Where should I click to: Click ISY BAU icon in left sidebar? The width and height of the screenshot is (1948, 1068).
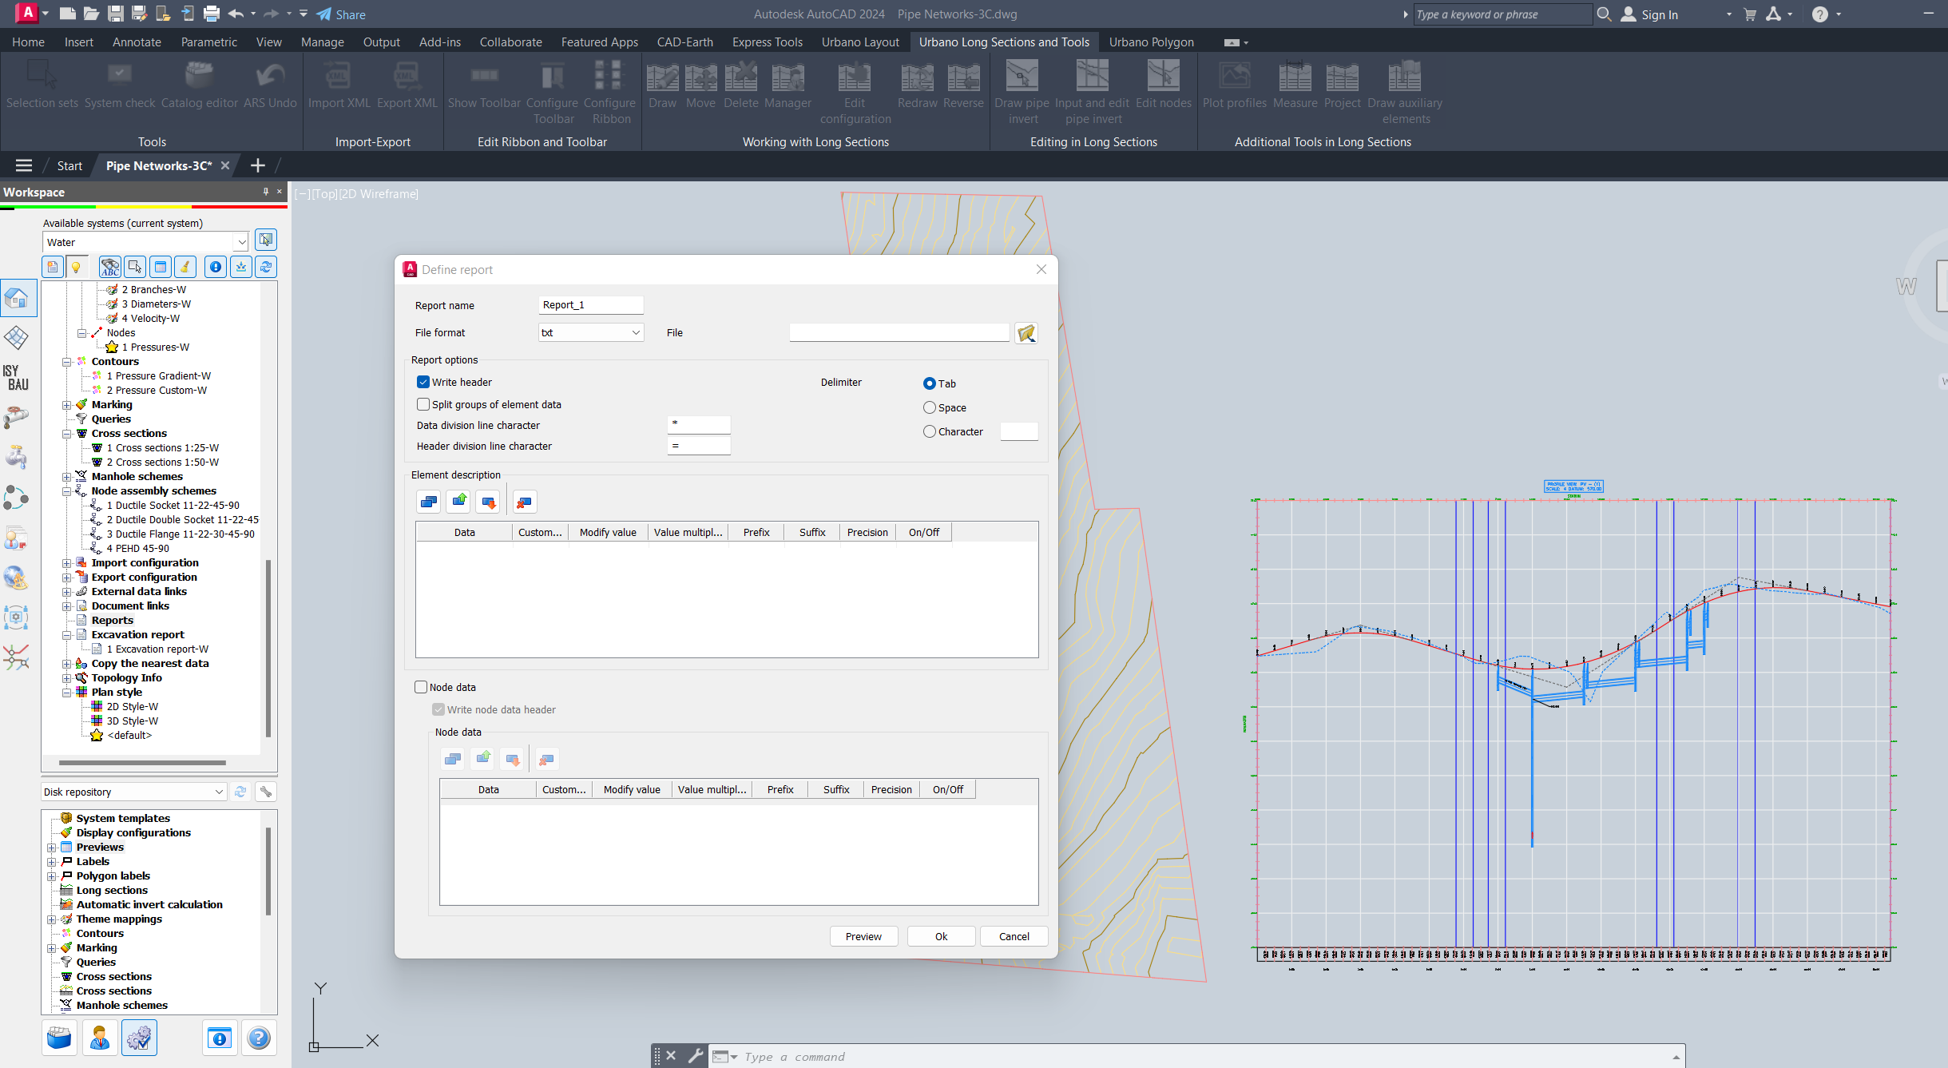pos(17,377)
